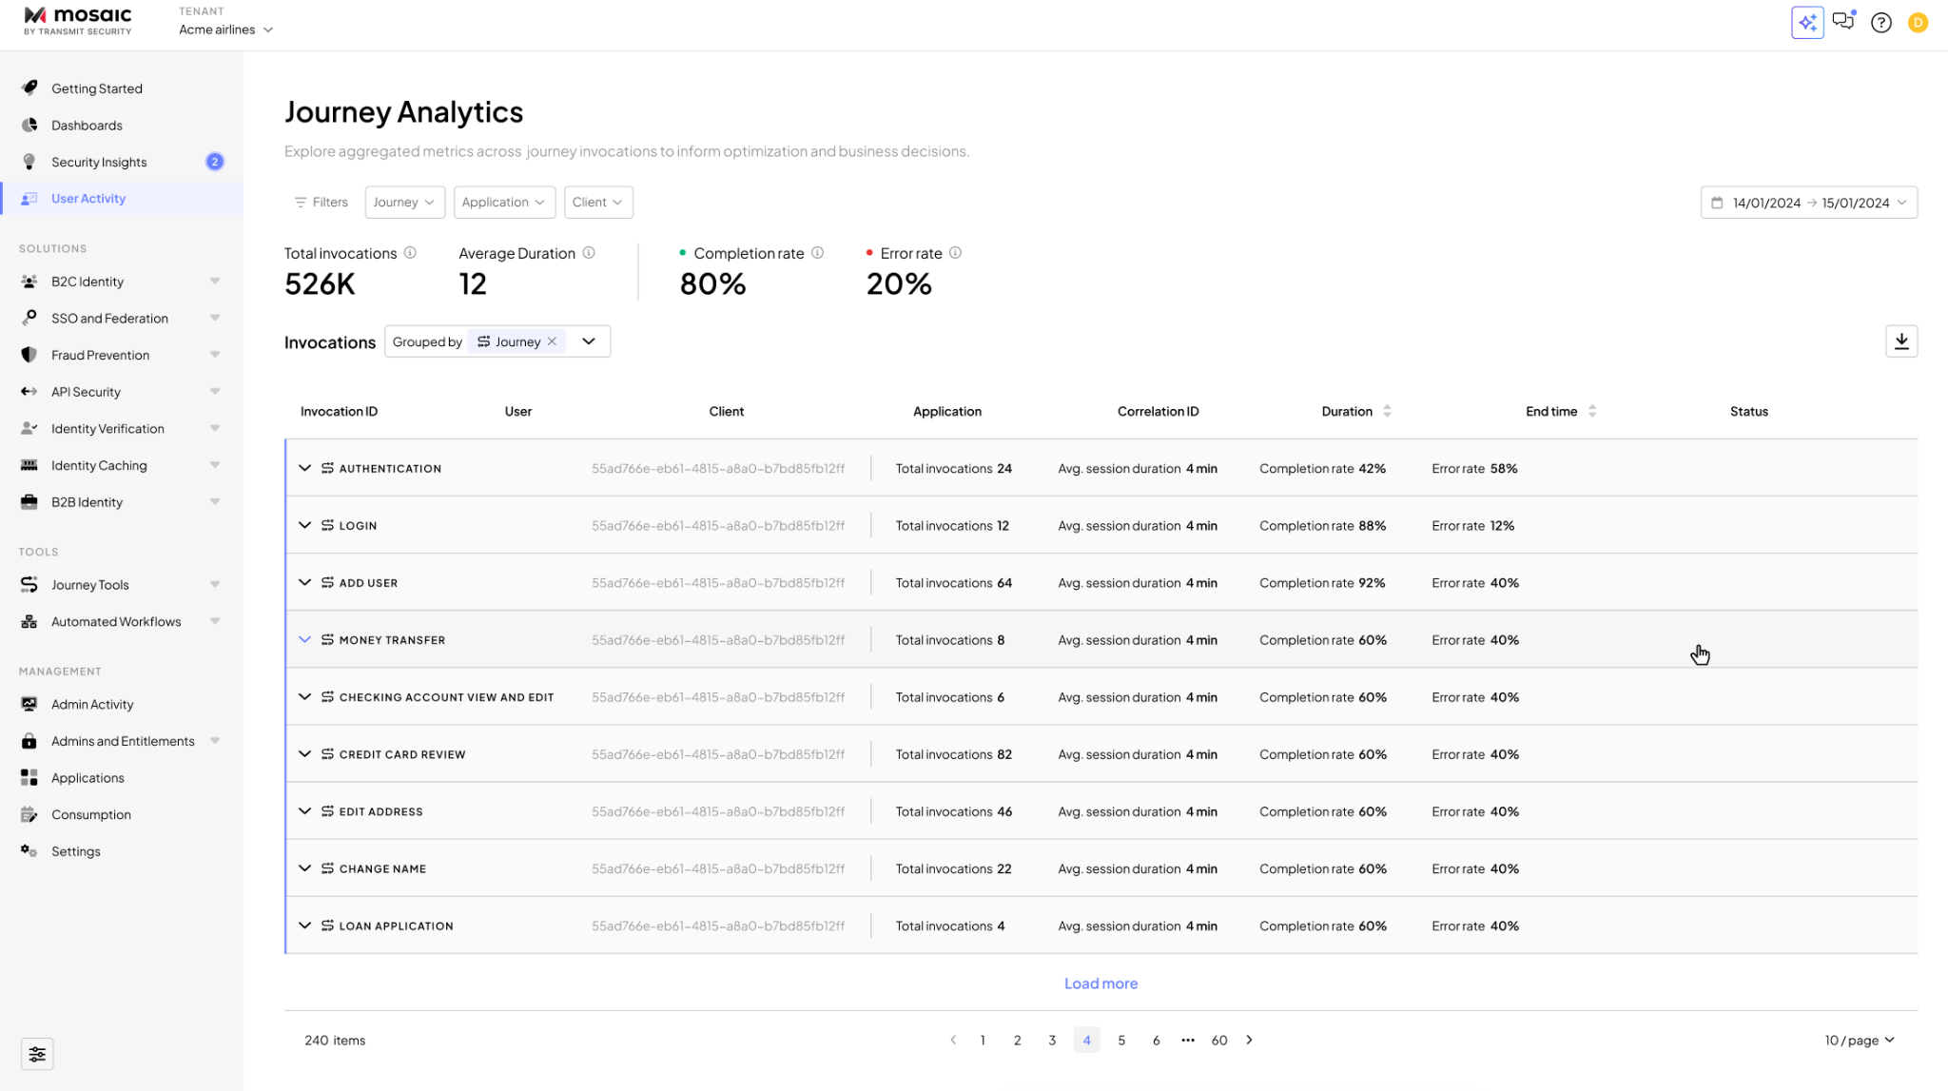Image resolution: width=1948 pixels, height=1091 pixels.
Task: Click the info icon next to Total invocations
Action: [x=410, y=253]
